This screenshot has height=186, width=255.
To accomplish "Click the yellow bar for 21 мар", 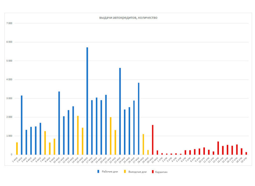I will tap(111, 136).
